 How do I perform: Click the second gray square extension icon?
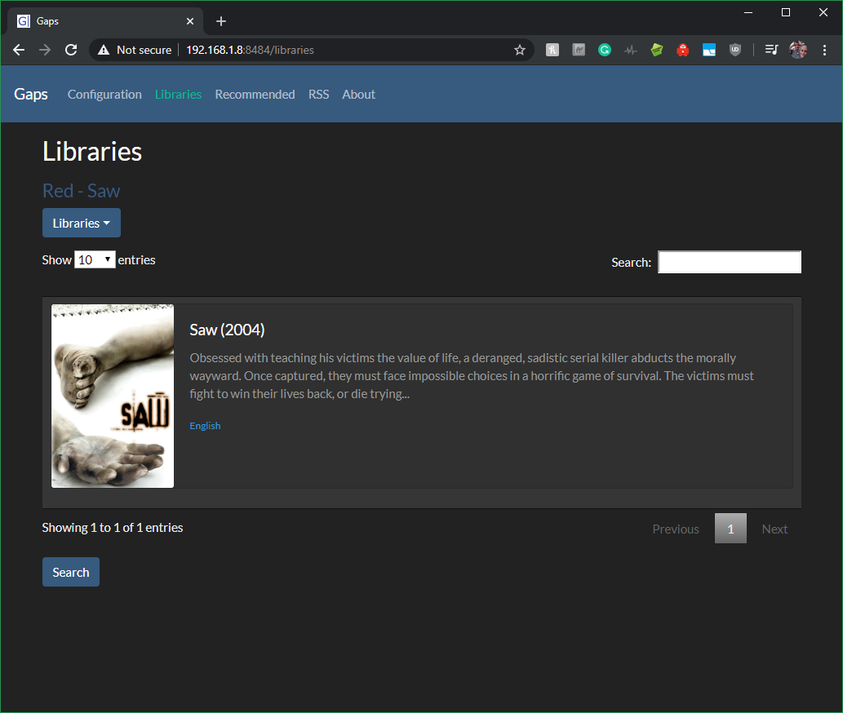coord(579,50)
